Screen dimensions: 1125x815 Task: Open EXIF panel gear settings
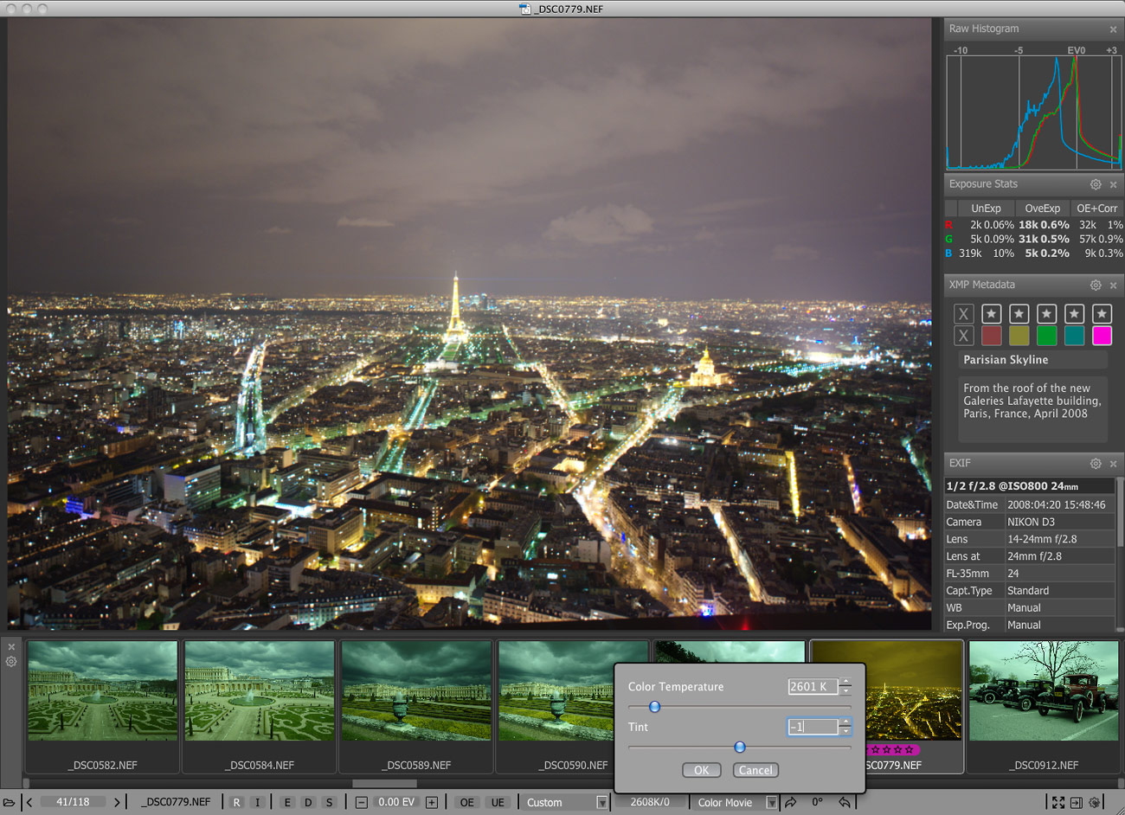pyautogui.click(x=1096, y=464)
